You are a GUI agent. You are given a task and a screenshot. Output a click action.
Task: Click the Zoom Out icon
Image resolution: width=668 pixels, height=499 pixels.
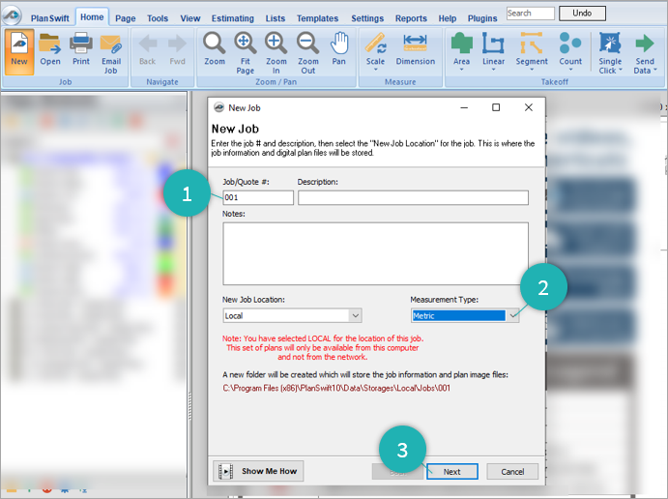pyautogui.click(x=308, y=53)
